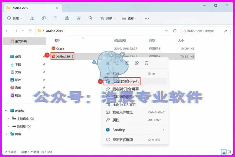Open a new tab with the plus button
235x157 pixels.
tap(68, 8)
